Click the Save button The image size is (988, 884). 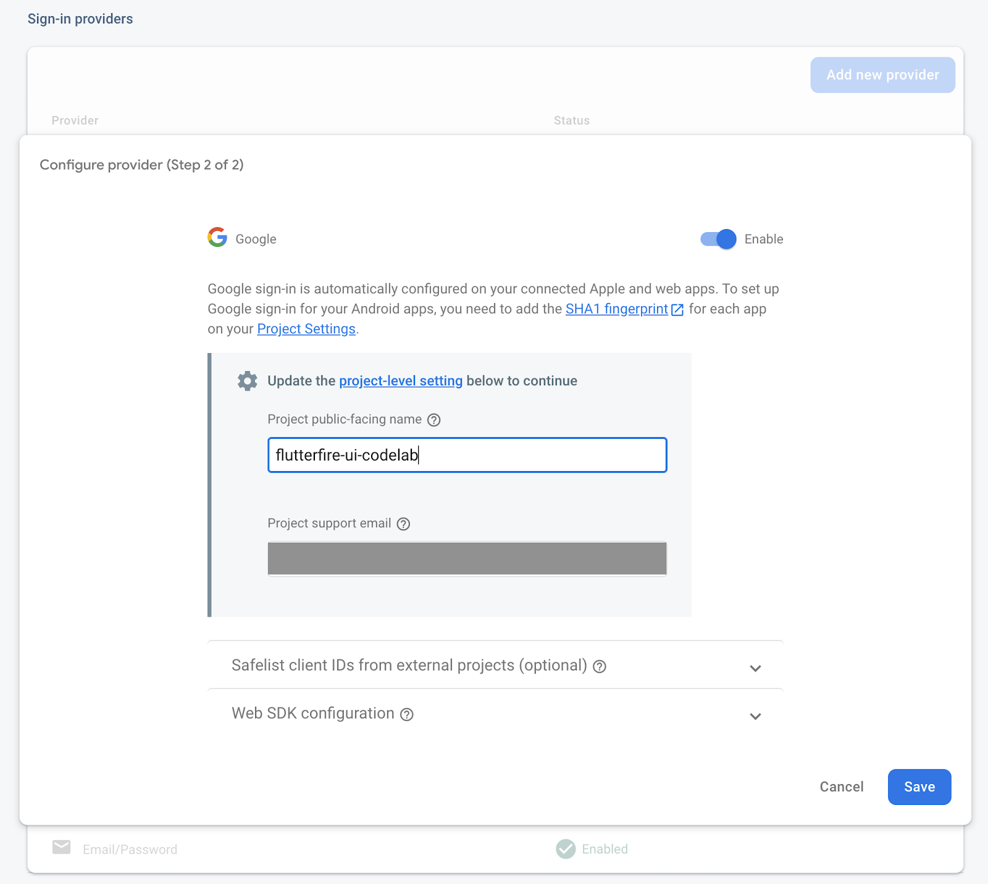coord(919,786)
